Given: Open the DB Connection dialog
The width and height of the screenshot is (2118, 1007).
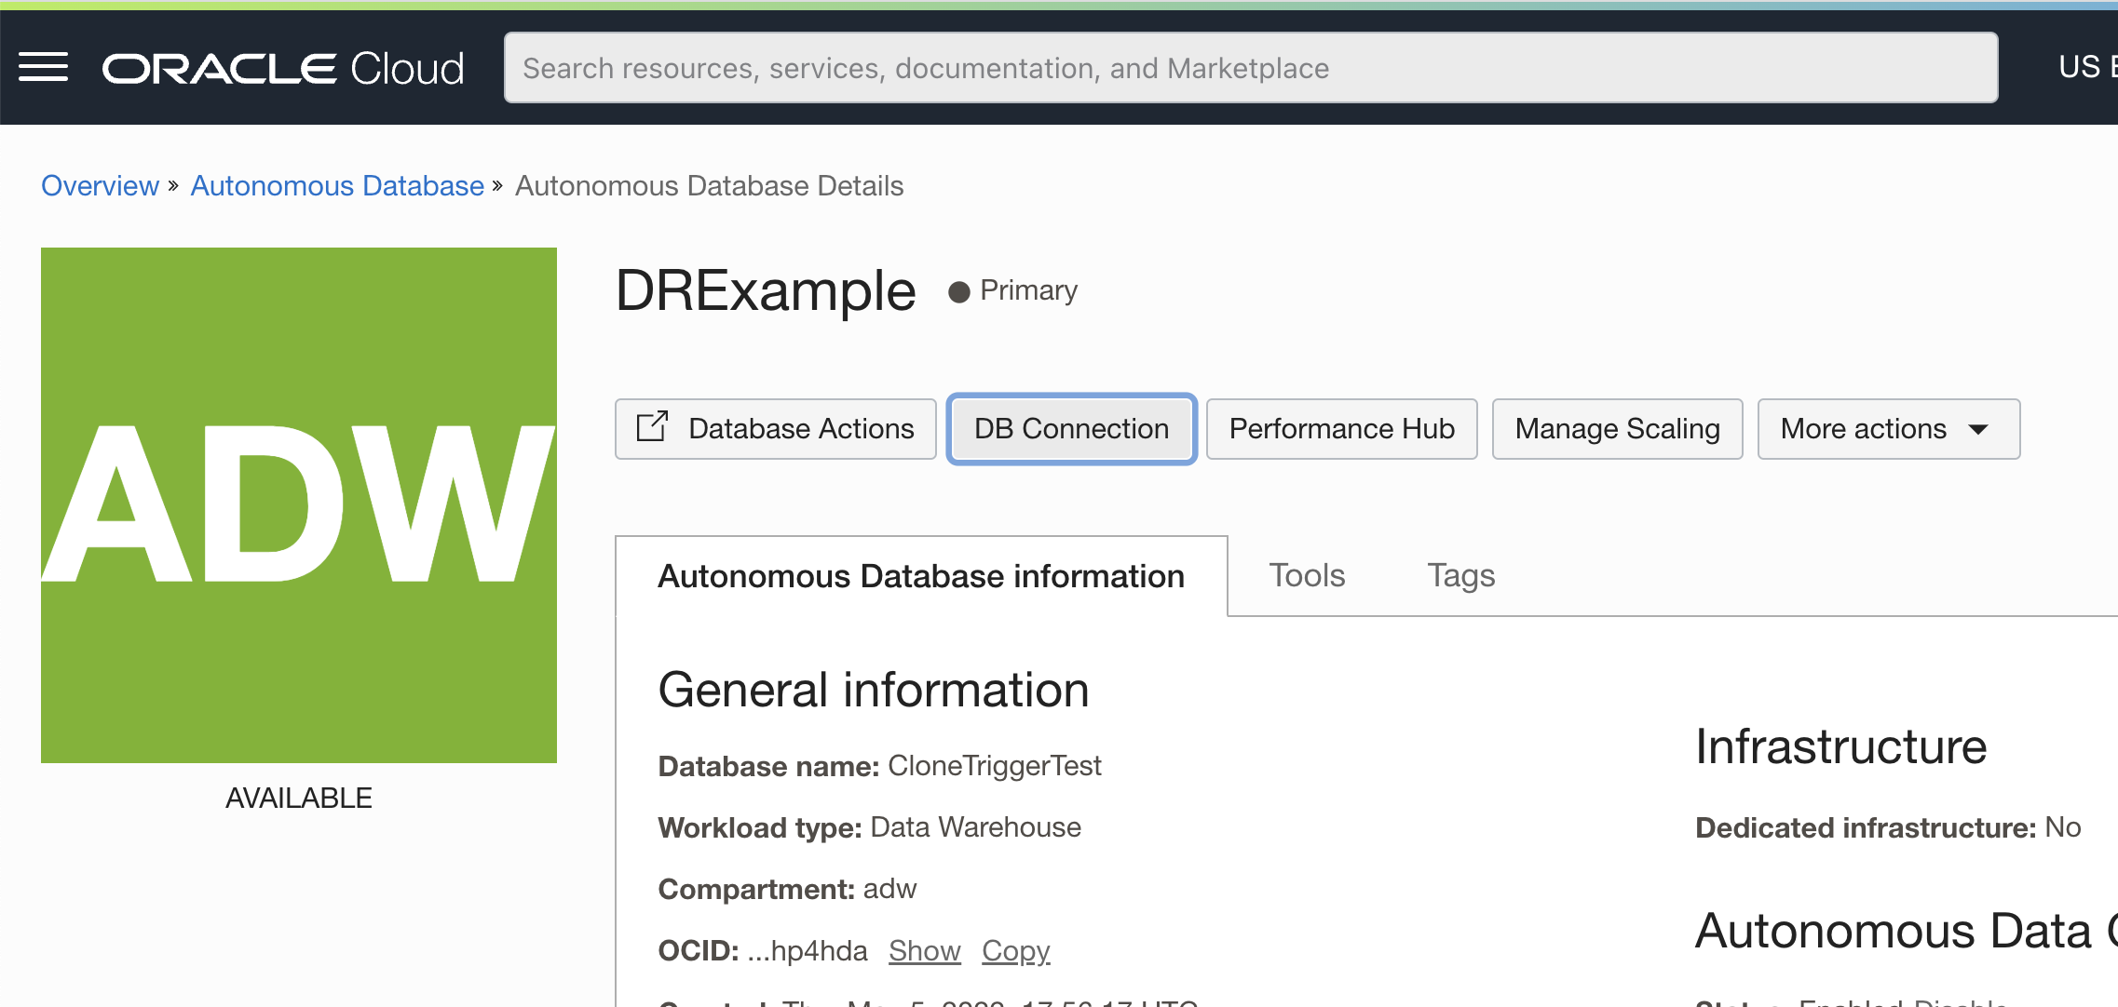Looking at the screenshot, I should point(1070,428).
